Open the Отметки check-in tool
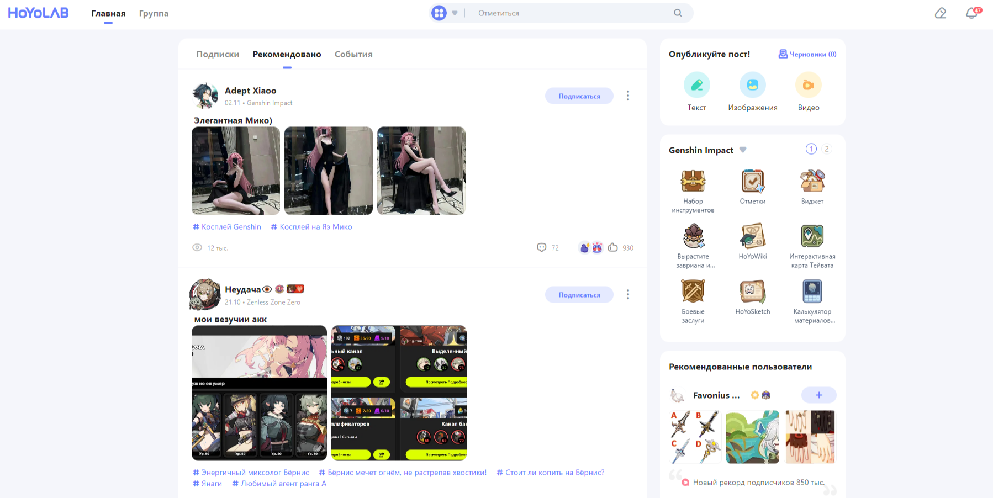The width and height of the screenshot is (993, 498). pos(753,187)
